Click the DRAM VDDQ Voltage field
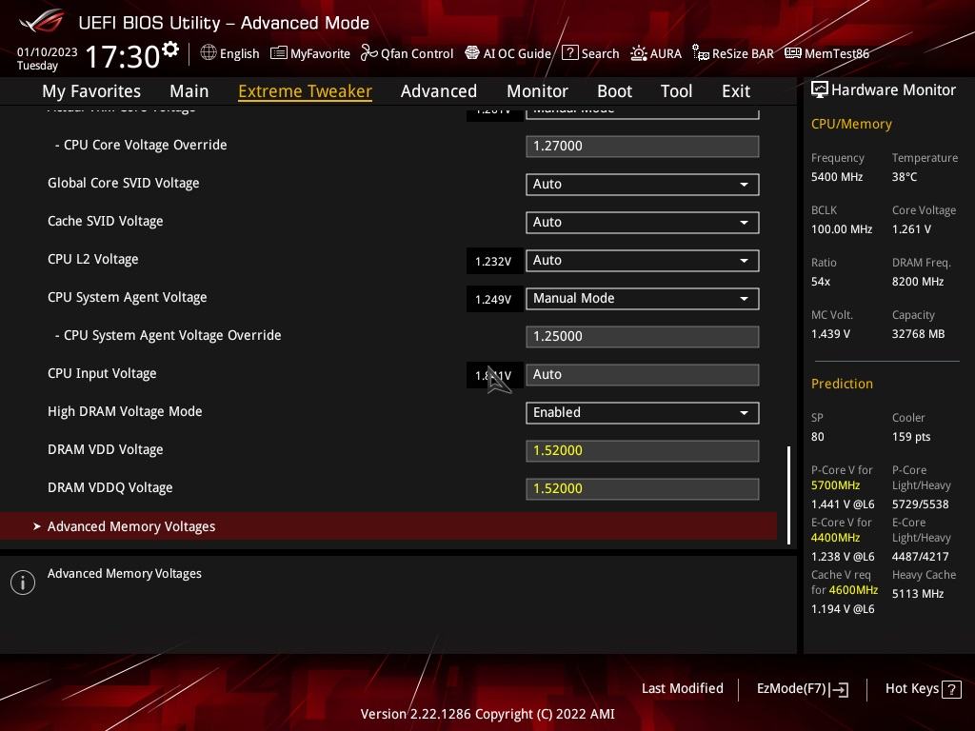 [x=643, y=489]
